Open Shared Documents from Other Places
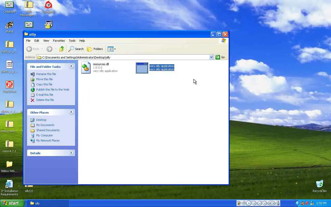This screenshot has height=207, width=331. tap(48, 130)
